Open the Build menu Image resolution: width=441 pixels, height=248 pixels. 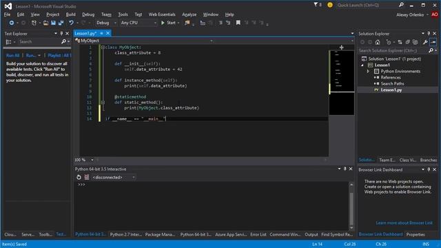[70, 14]
